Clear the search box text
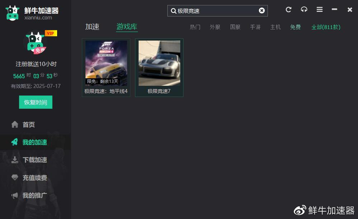This screenshot has width=358, height=219. [262, 10]
